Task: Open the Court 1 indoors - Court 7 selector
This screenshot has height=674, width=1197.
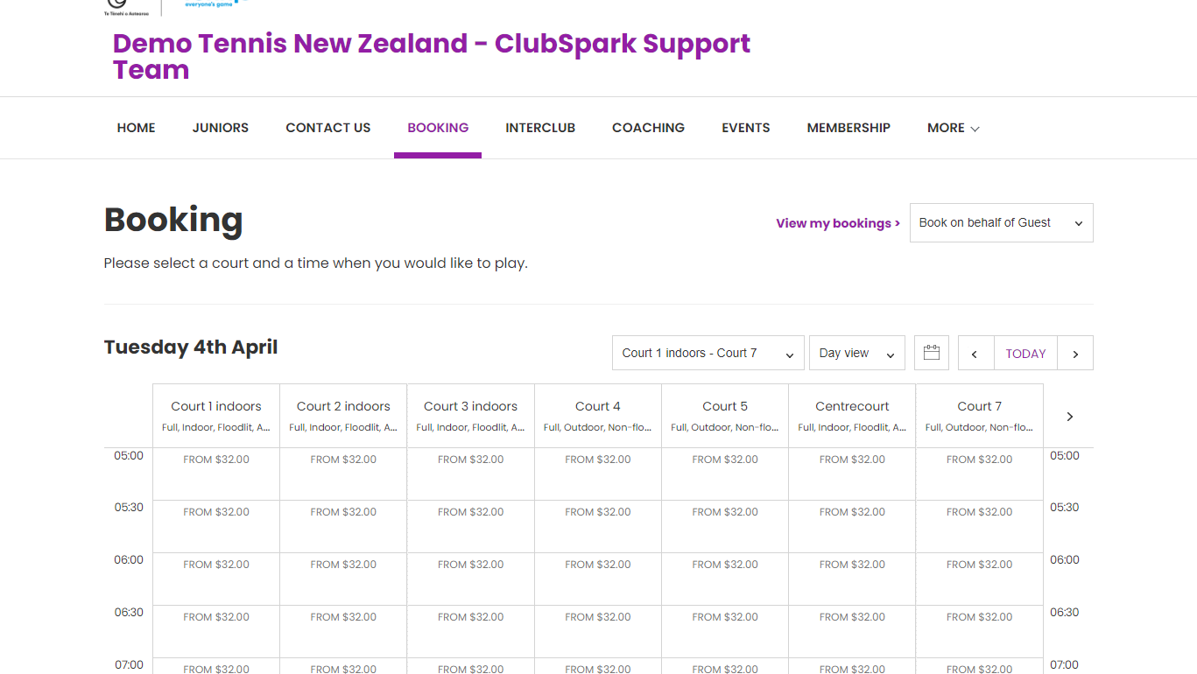Action: (x=708, y=354)
